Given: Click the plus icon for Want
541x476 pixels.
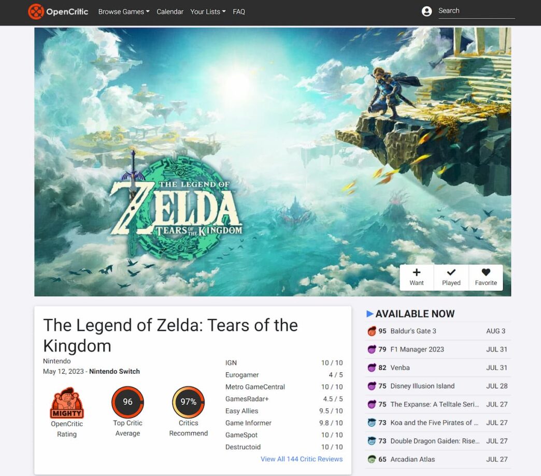Looking at the screenshot, I should pyautogui.click(x=417, y=272).
